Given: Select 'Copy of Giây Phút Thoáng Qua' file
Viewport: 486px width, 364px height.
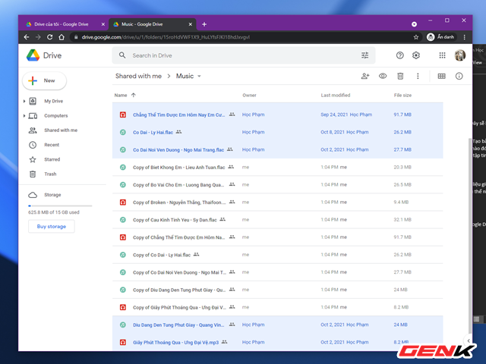Looking at the screenshot, I should coord(277,307).
